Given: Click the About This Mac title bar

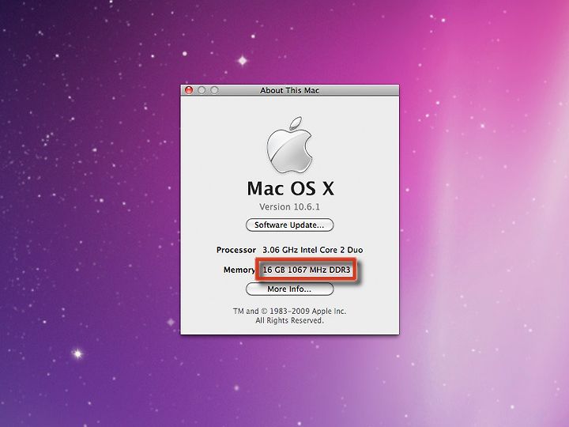Looking at the screenshot, I should (289, 90).
